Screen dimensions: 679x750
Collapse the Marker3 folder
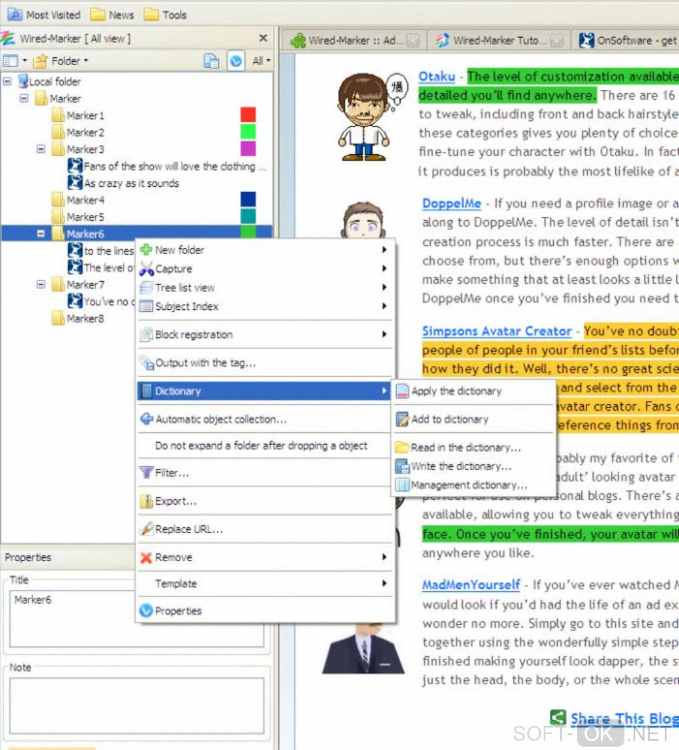41,149
